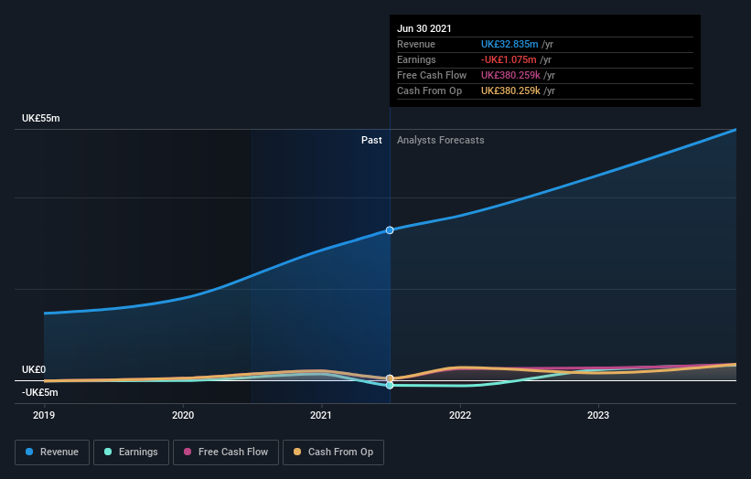Click the Cash From Op tooltip row label
The width and height of the screenshot is (751, 479).
coord(430,90)
